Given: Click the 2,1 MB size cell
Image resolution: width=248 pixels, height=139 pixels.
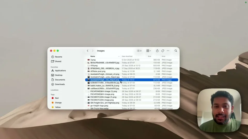Looking at the screenshot, I should click(157, 71).
